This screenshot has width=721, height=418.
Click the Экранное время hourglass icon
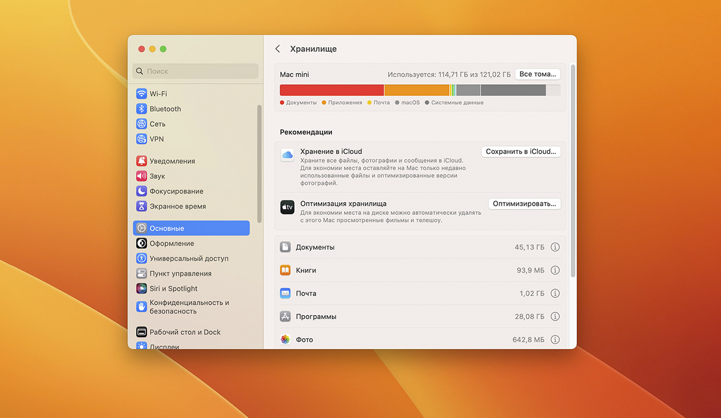pos(142,206)
